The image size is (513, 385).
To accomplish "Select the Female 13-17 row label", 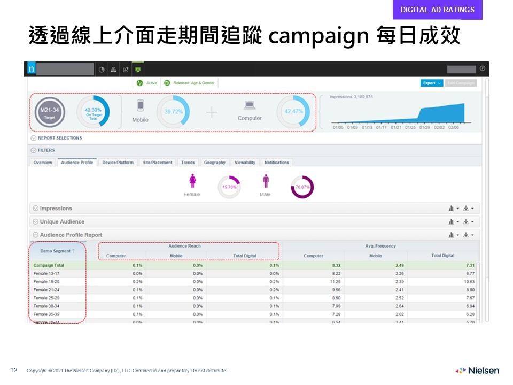I will click(x=46, y=274).
